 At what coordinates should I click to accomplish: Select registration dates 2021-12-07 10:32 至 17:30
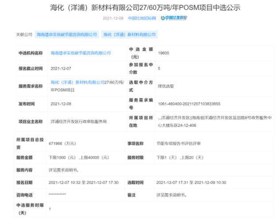(x=84, y=182)
